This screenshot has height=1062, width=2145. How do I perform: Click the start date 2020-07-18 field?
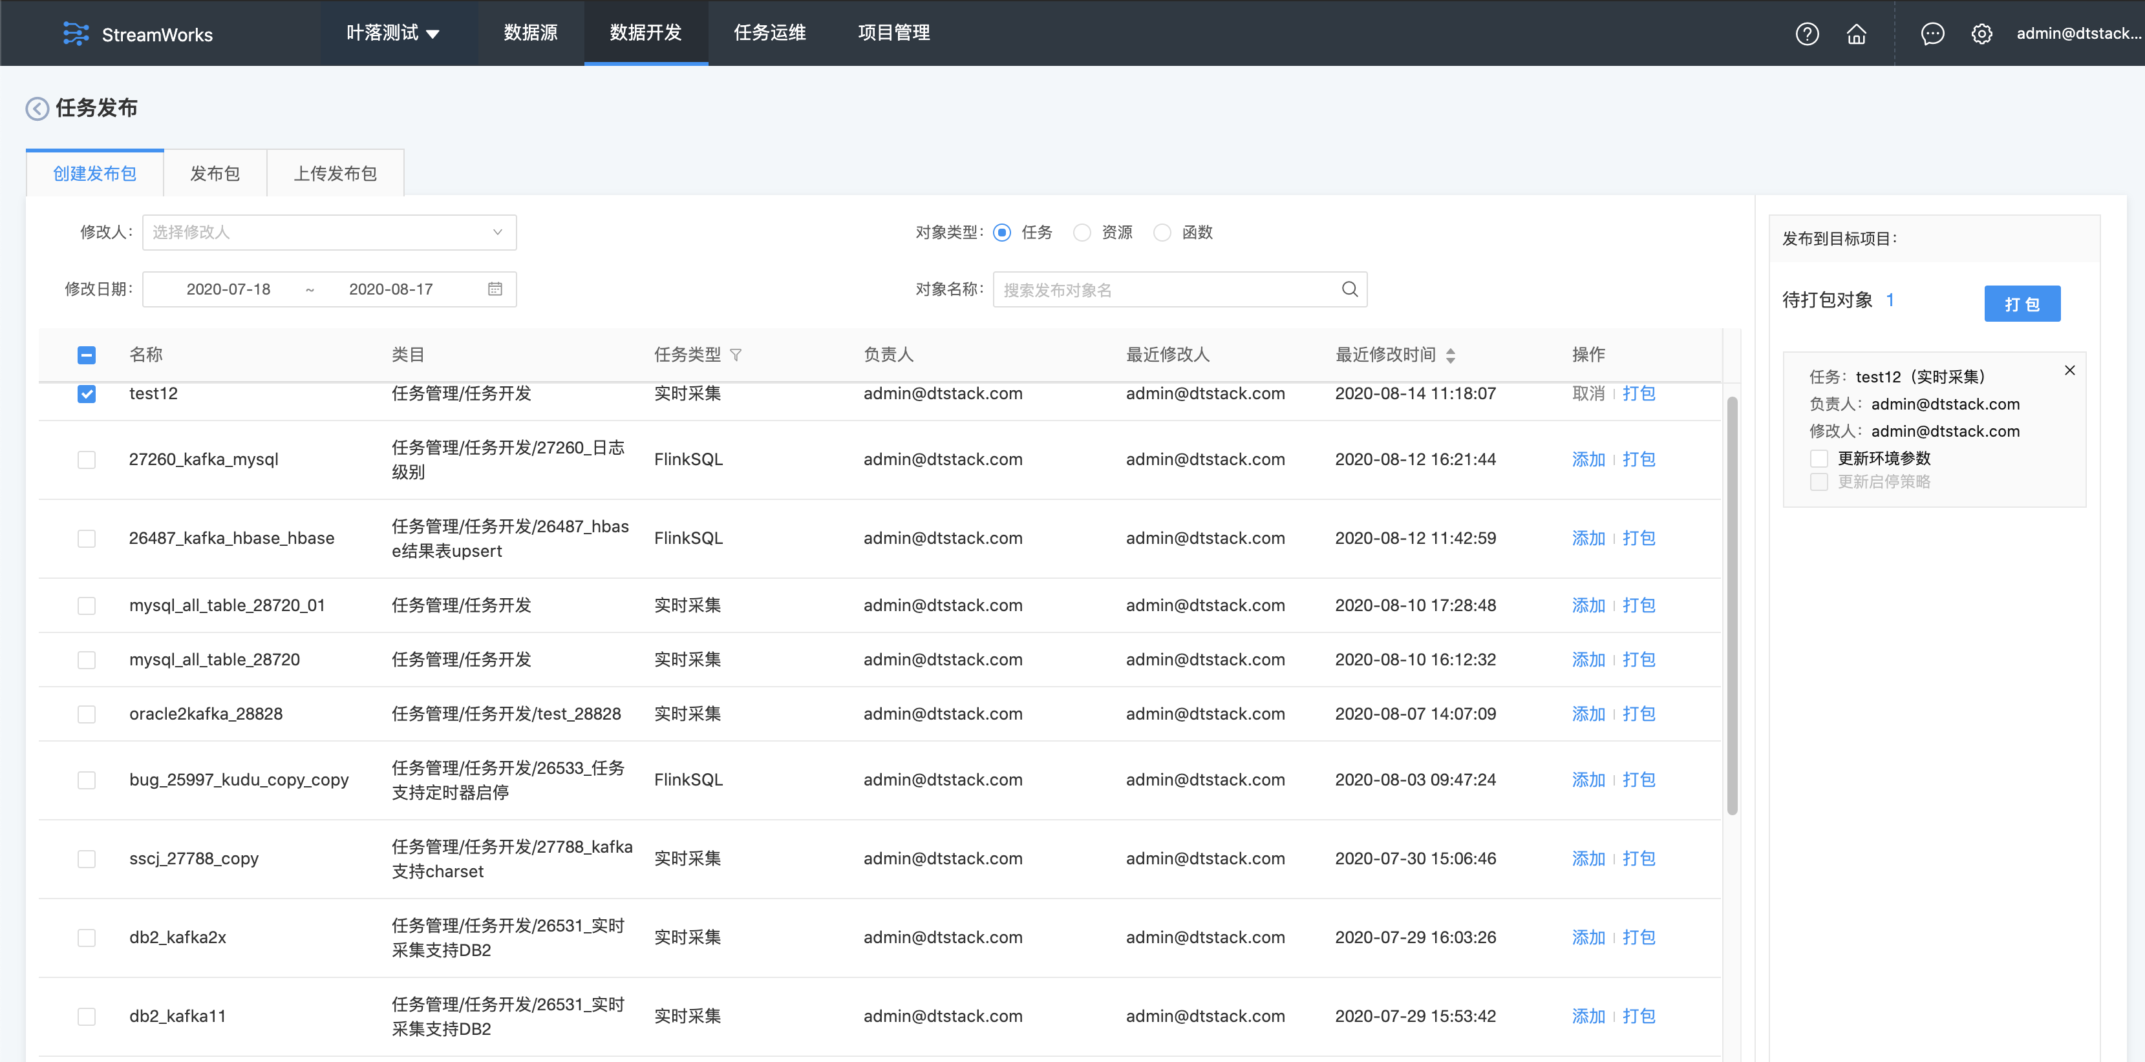(x=228, y=289)
